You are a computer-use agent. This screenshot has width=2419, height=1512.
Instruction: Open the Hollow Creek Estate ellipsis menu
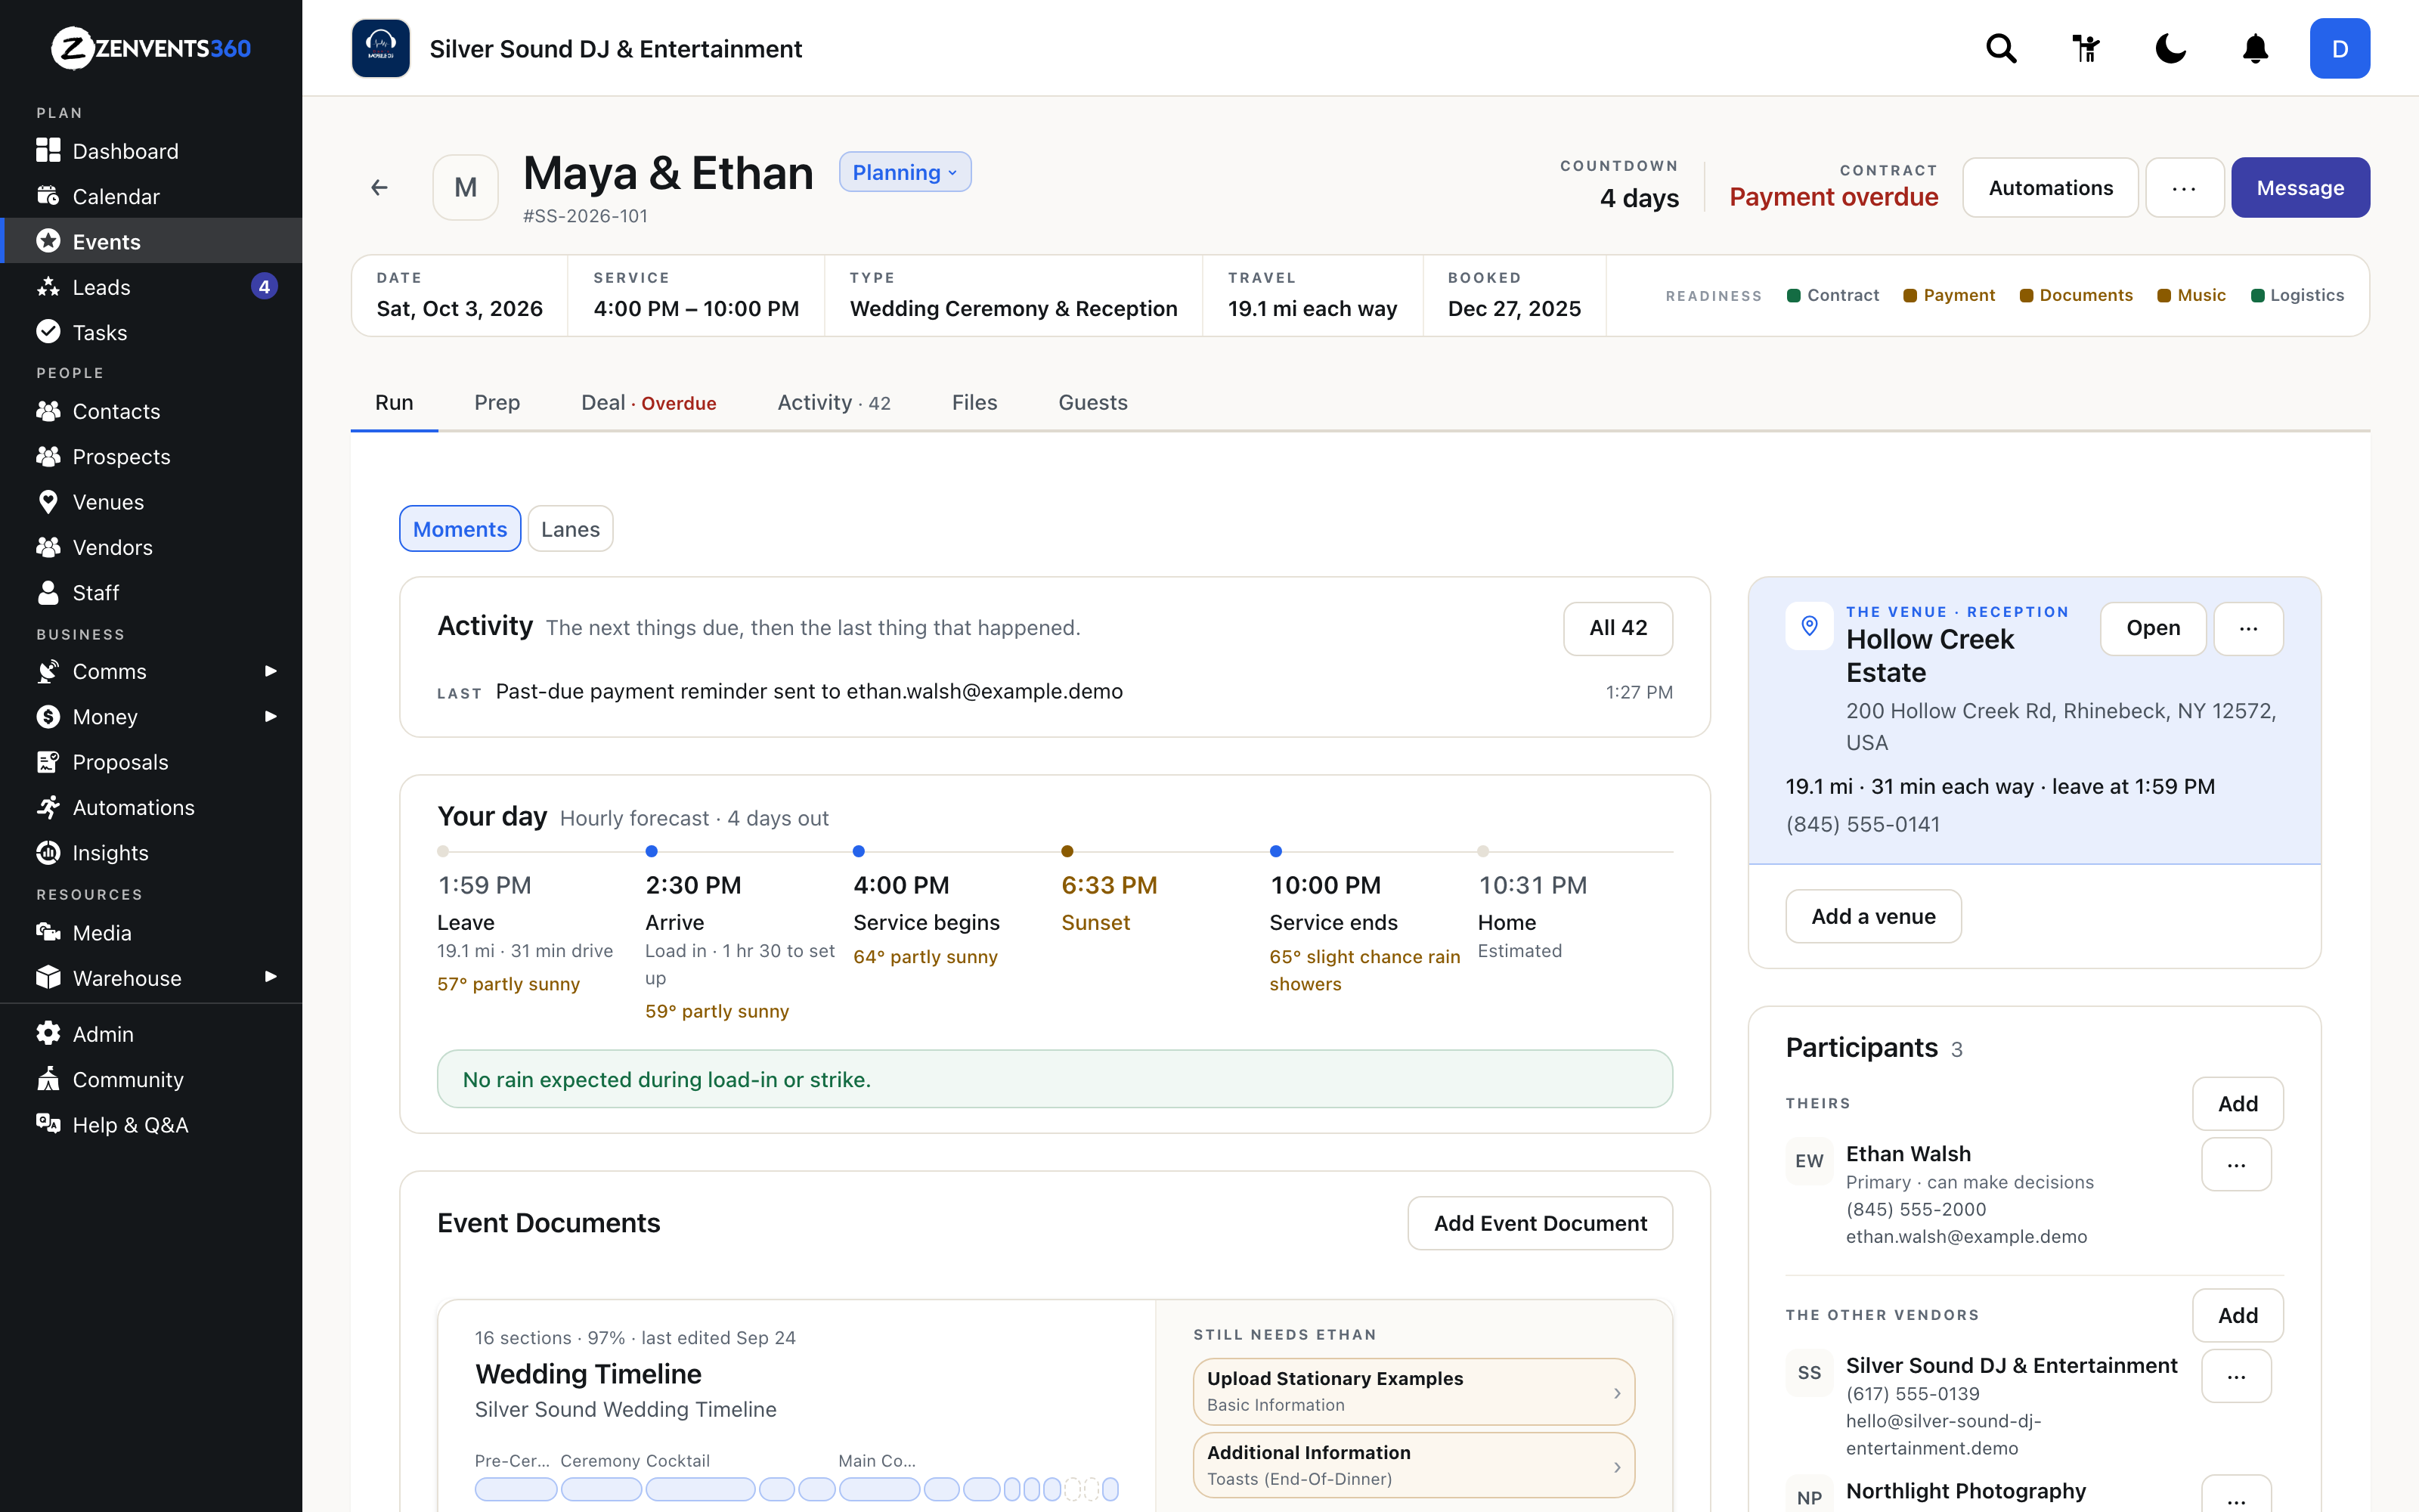[x=2248, y=628]
